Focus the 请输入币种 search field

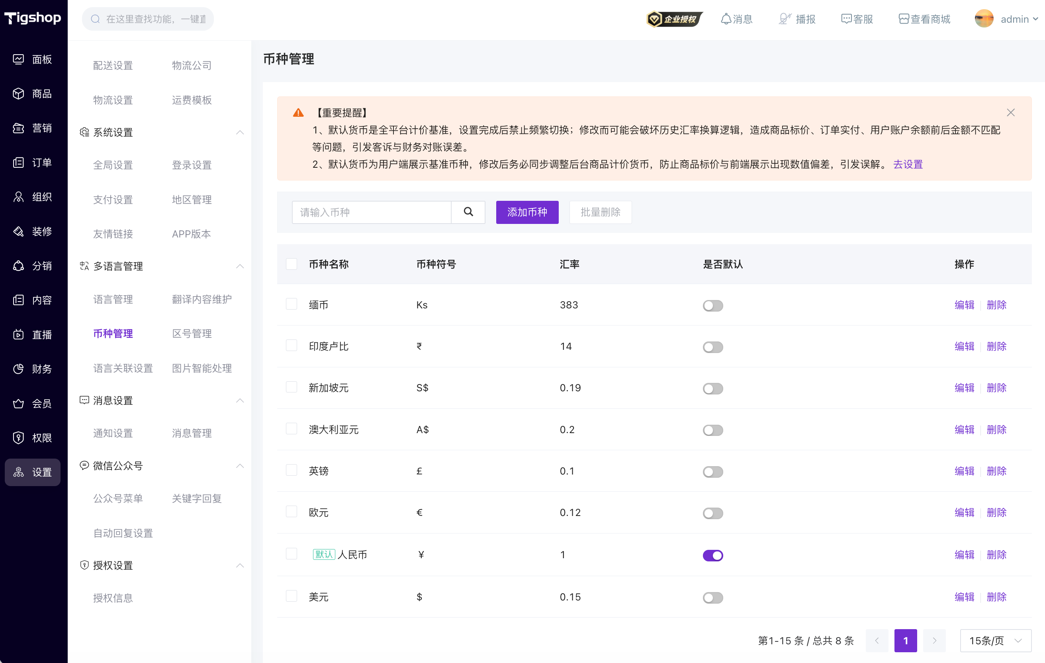coord(372,212)
